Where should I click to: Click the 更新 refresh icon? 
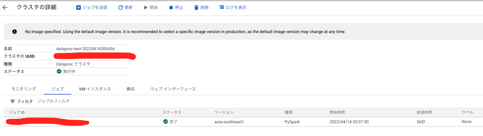coord(120,8)
